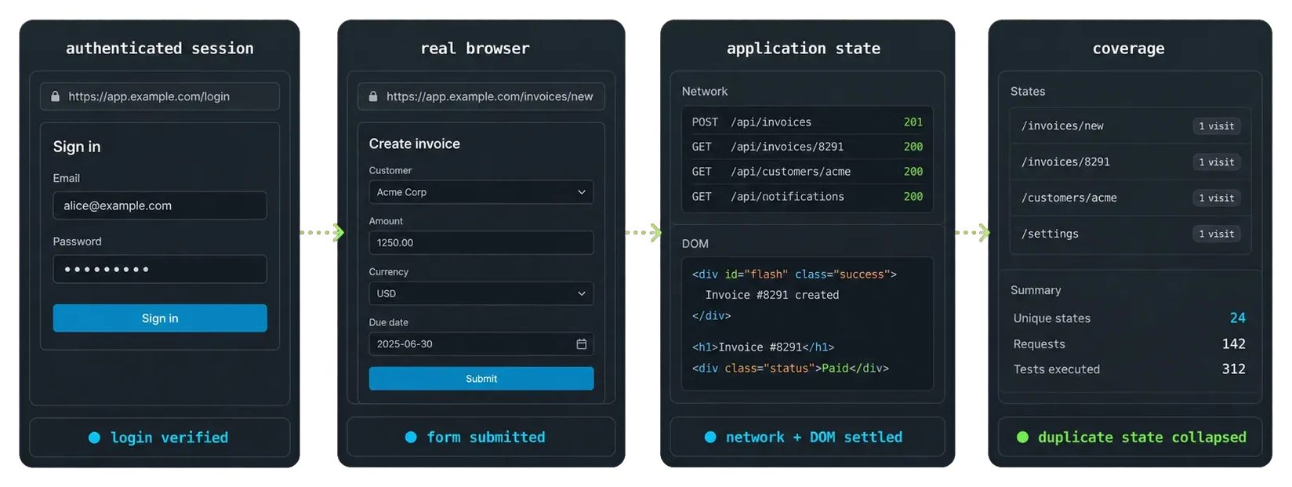Select the GET /api/customers/acme network row
The width and height of the screenshot is (1292, 487).
(x=807, y=172)
